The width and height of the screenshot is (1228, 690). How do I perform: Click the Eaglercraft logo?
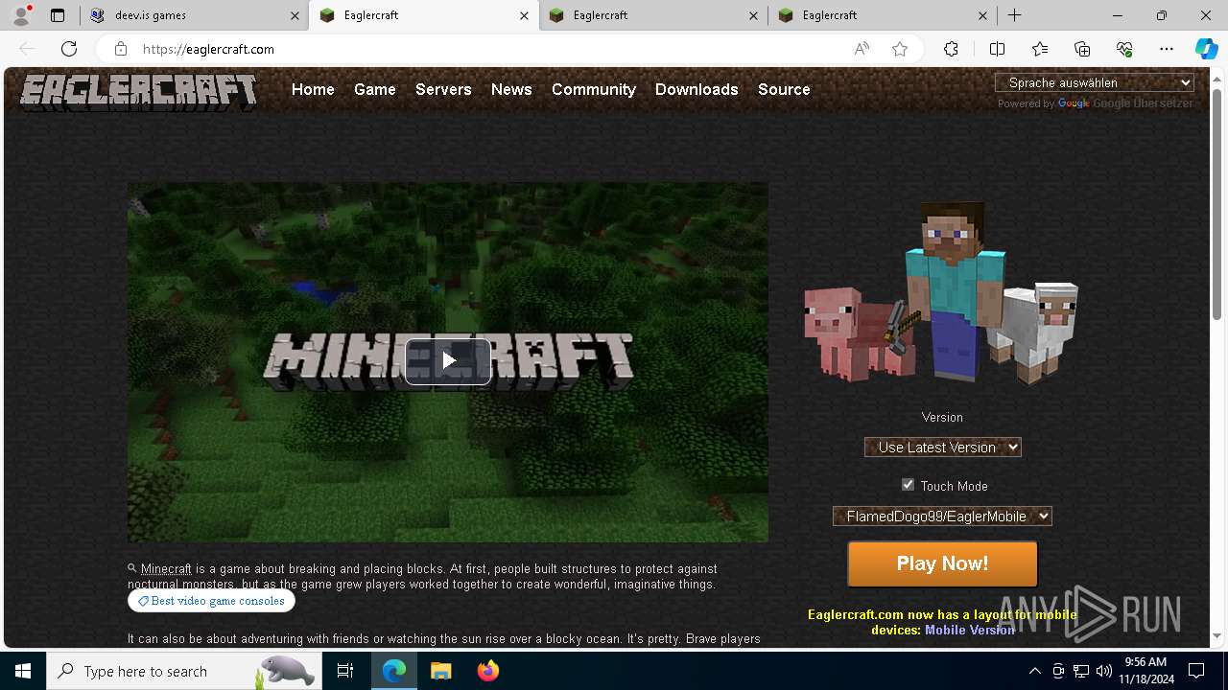click(x=139, y=92)
